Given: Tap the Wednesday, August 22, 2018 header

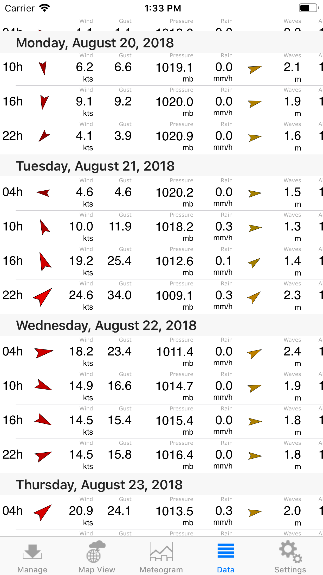Looking at the screenshot, I should click(106, 325).
